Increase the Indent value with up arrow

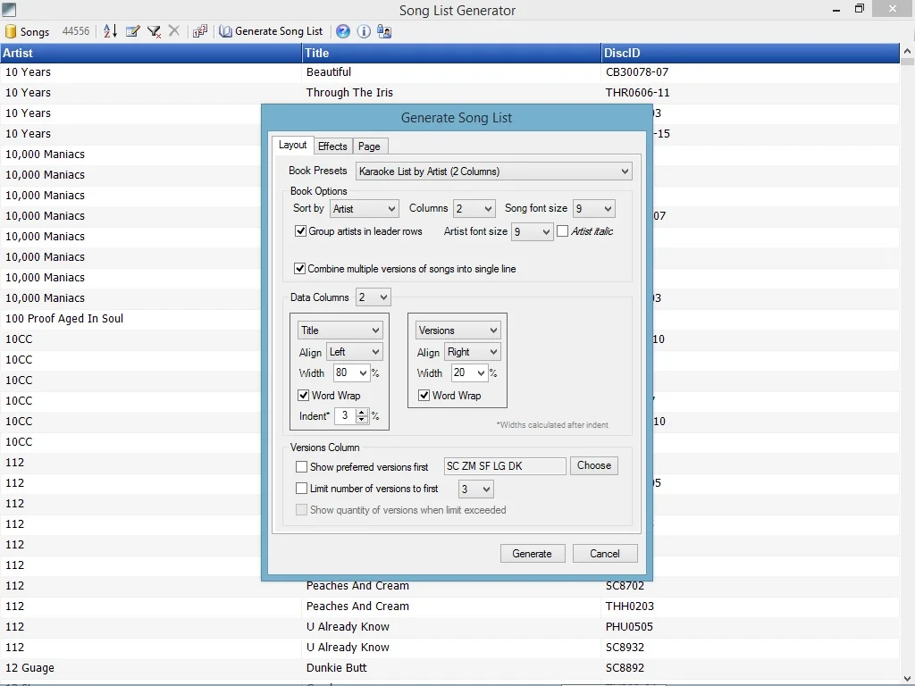point(362,412)
